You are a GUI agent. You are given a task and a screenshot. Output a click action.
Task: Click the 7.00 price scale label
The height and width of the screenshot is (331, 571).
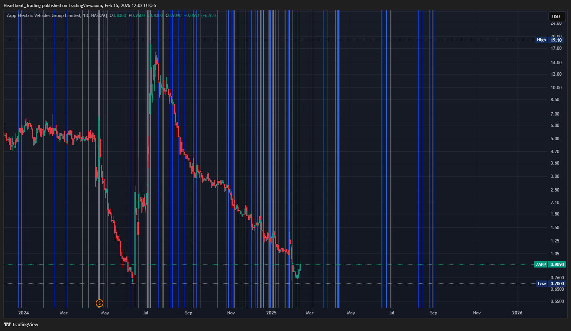(x=555, y=114)
